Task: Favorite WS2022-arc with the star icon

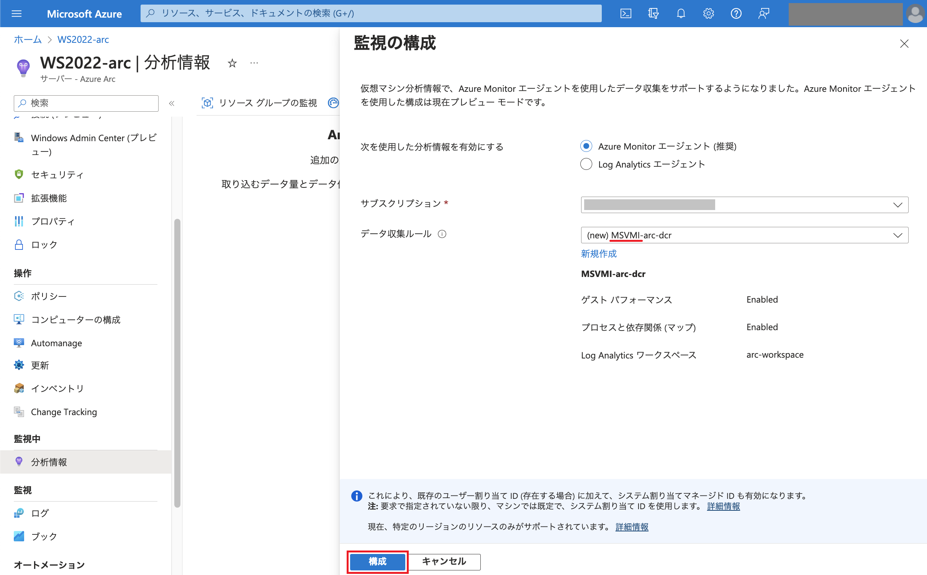Action: click(232, 63)
